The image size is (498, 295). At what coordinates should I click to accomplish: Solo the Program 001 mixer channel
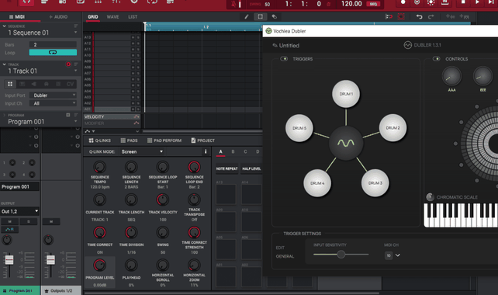coord(29,221)
